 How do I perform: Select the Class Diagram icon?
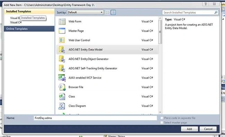pos(62,106)
